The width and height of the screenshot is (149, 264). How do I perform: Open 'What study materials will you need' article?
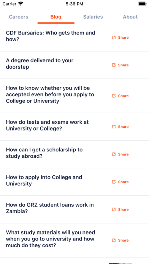[51, 239]
